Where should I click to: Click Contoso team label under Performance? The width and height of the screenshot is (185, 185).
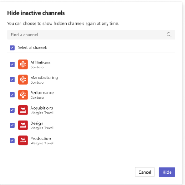(x=37, y=98)
